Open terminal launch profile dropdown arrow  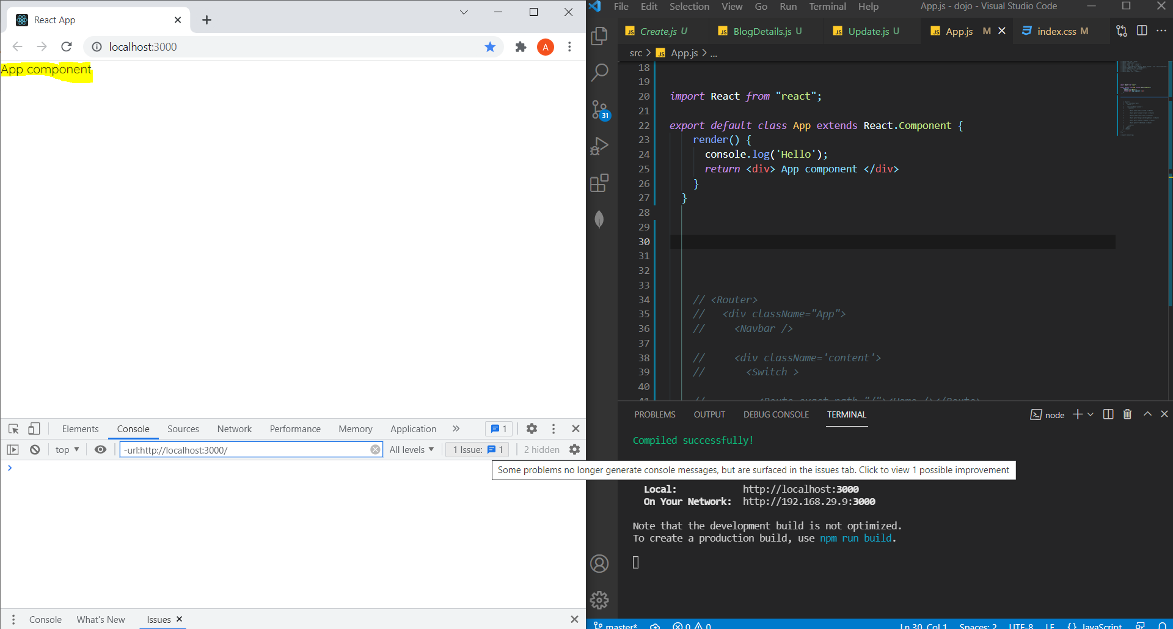point(1091,414)
